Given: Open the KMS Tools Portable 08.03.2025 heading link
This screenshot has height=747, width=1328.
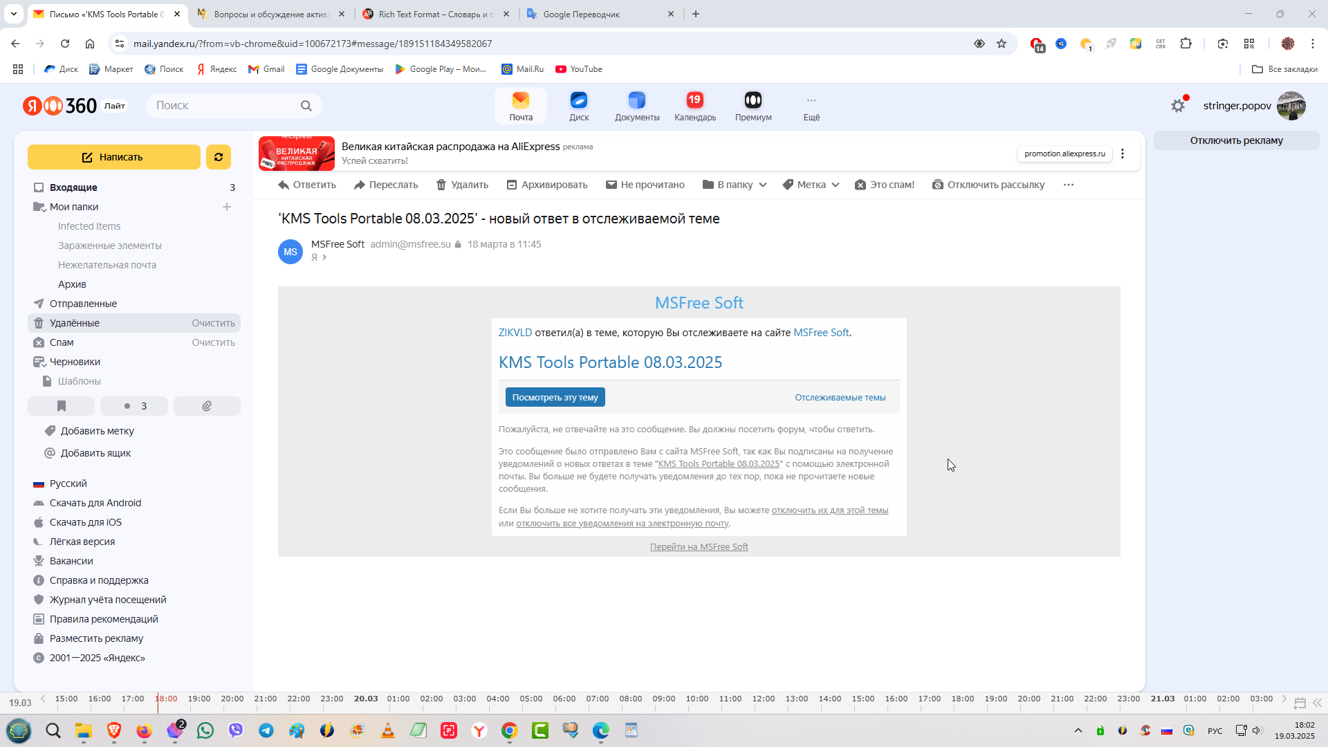Looking at the screenshot, I should [610, 362].
